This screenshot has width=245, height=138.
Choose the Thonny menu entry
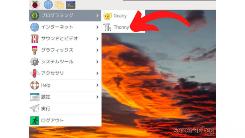121,27
